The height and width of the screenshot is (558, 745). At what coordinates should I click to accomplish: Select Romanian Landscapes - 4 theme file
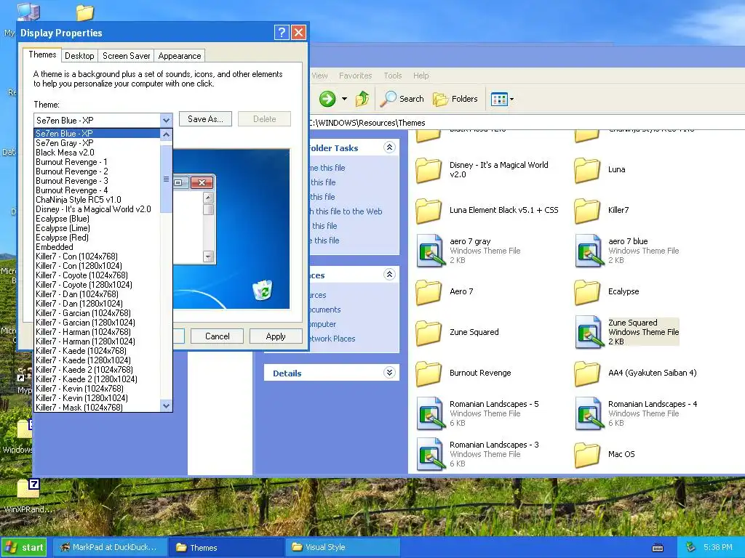click(636, 413)
